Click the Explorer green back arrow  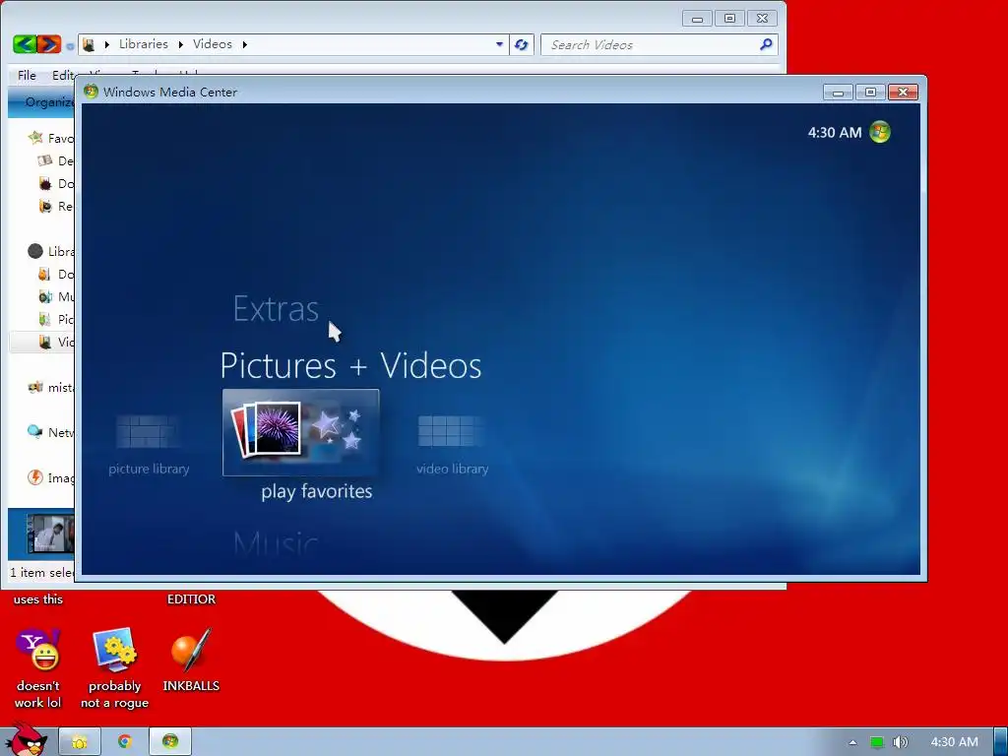(25, 43)
